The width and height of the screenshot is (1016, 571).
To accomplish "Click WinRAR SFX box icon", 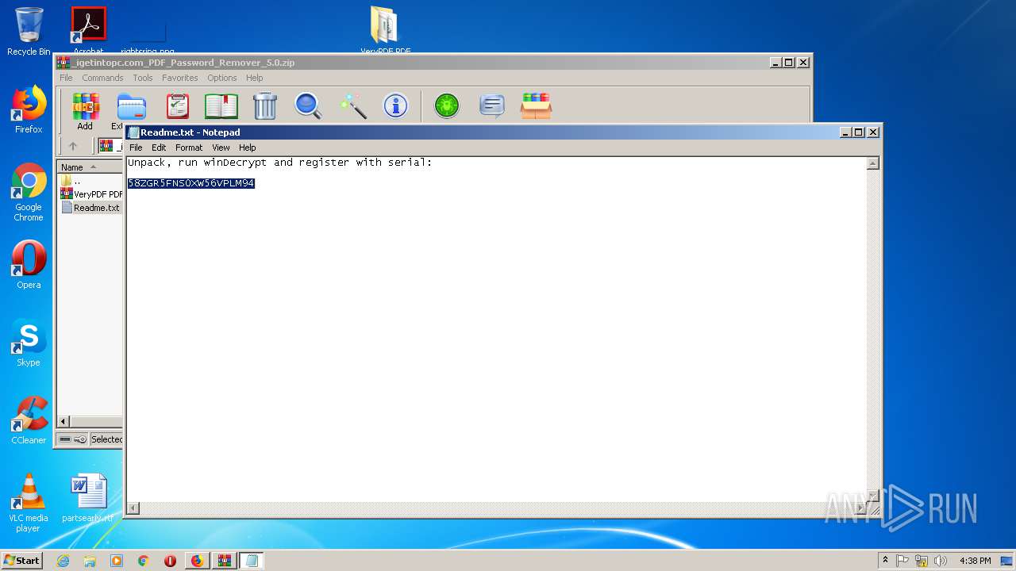I will tap(536, 105).
